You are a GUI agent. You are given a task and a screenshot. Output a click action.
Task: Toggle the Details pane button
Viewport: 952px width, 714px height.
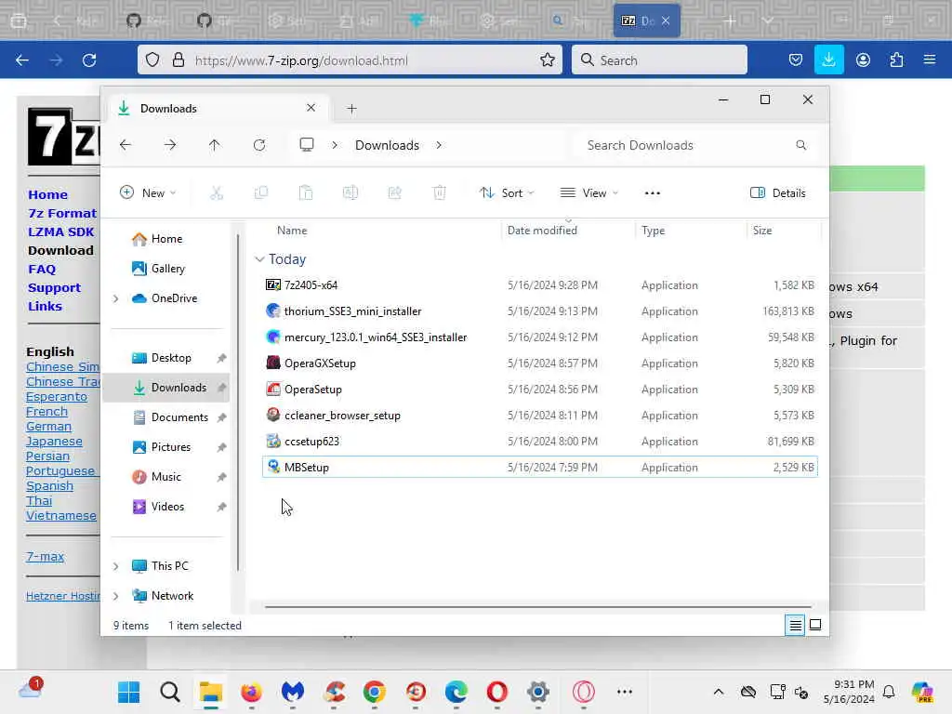pos(778,193)
